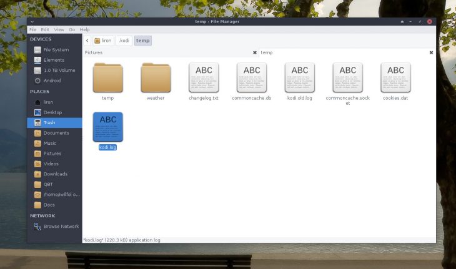Switch to the temp tab
Screen dimensions: 456x269
click(267, 52)
